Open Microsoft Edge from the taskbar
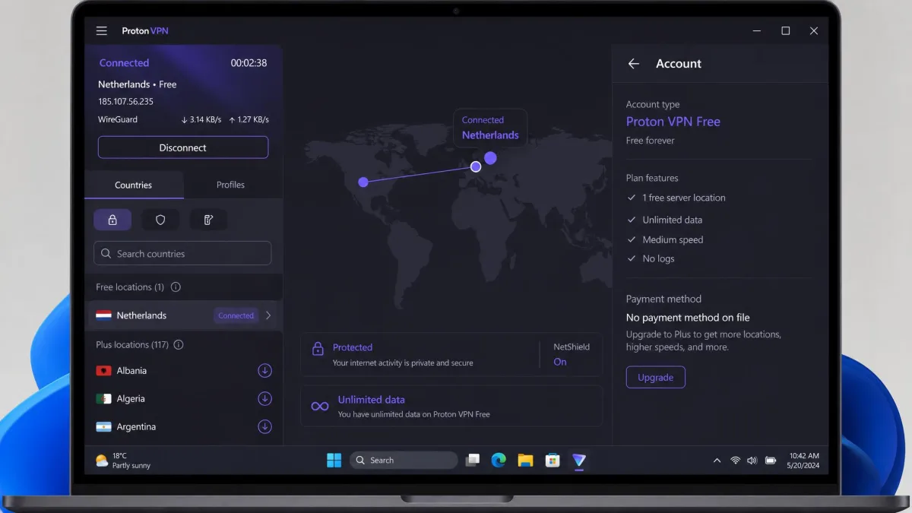Screen dimensions: 912x513 (x=499, y=460)
